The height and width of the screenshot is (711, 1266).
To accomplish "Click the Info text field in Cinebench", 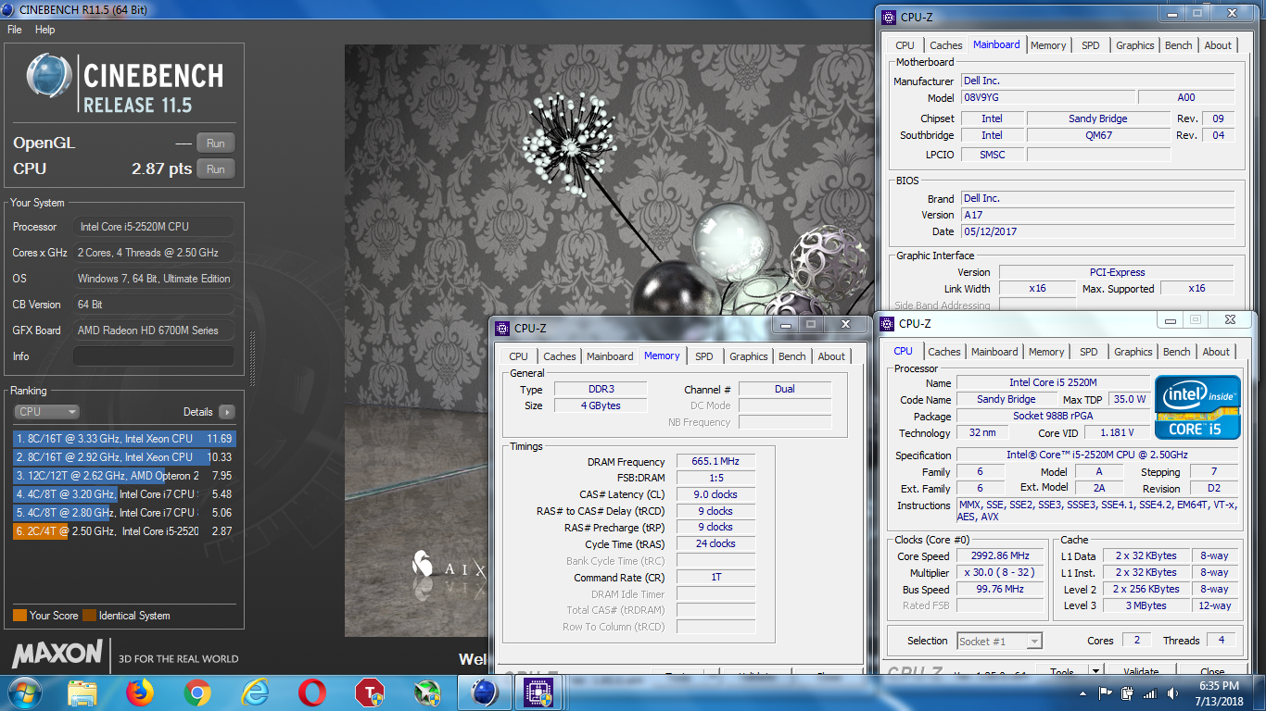I will coord(154,356).
